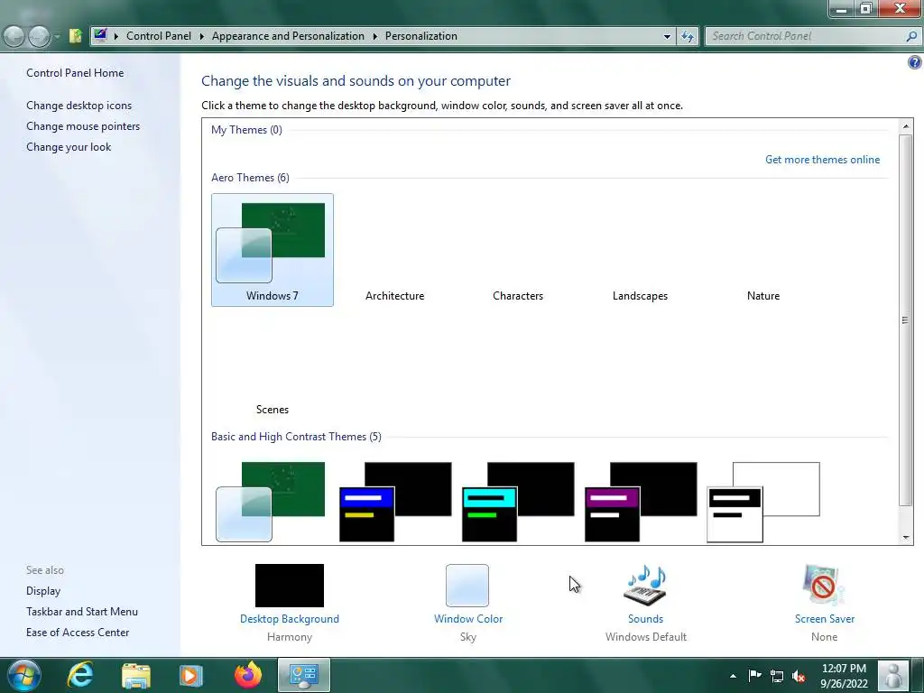This screenshot has width=924, height=693.
Task: Go to Control Panel Home
Action: tap(75, 73)
